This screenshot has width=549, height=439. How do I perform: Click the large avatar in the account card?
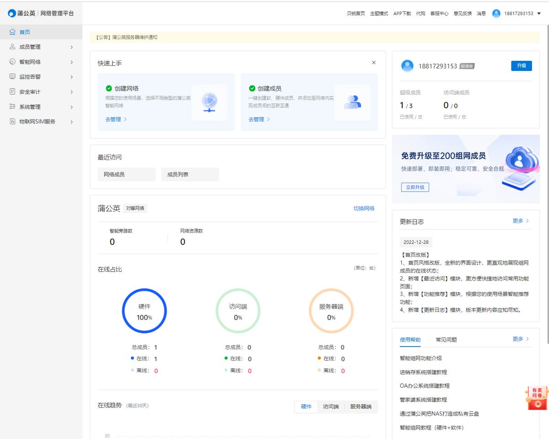coord(407,66)
